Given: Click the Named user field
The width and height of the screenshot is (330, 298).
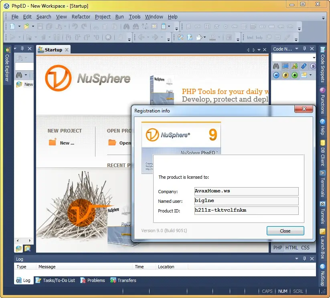Looking at the screenshot, I should tap(247, 201).
